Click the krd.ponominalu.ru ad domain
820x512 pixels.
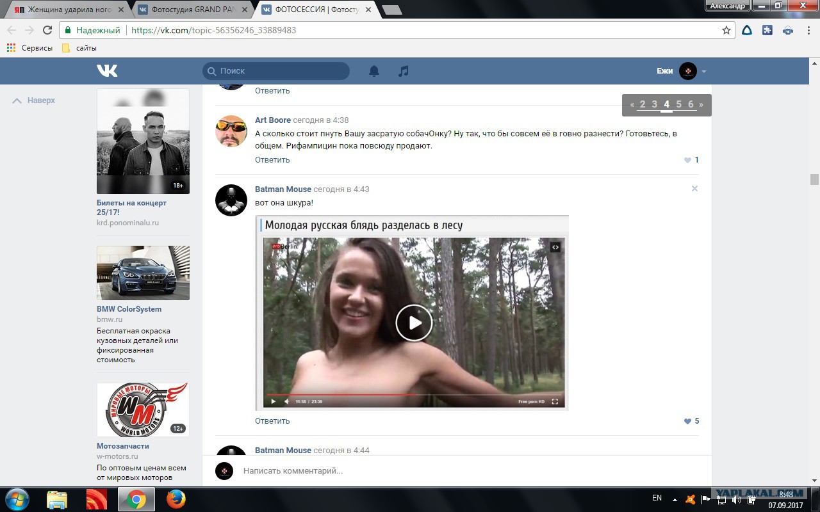(x=127, y=223)
